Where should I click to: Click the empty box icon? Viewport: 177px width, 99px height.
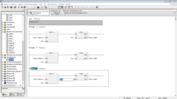point(84,7)
